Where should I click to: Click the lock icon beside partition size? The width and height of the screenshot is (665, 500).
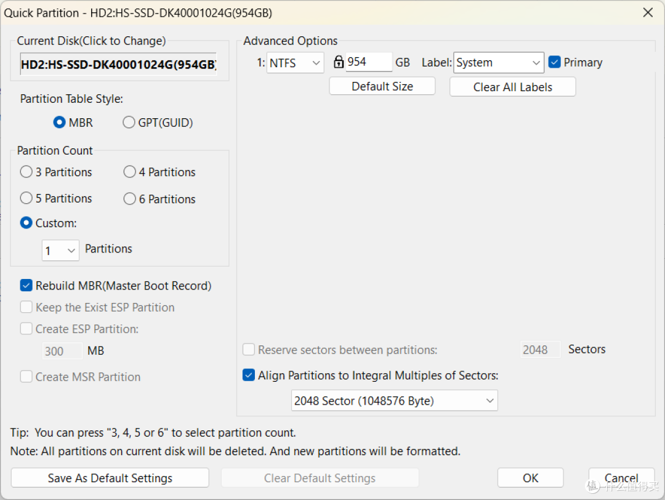338,62
